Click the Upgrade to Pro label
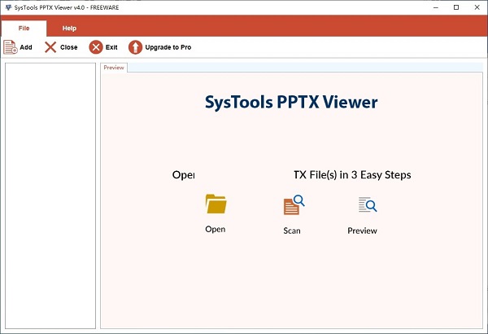 pyautogui.click(x=168, y=47)
